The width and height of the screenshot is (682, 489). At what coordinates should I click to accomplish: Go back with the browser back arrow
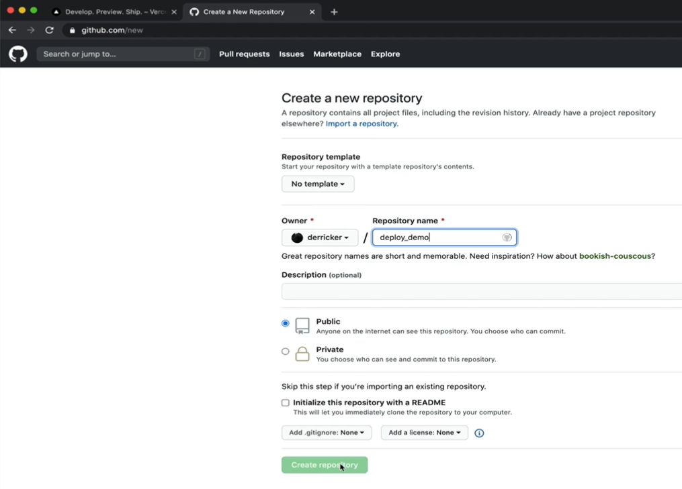tap(12, 30)
